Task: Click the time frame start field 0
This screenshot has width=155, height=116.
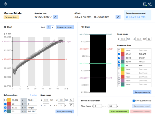Action: (98, 106)
